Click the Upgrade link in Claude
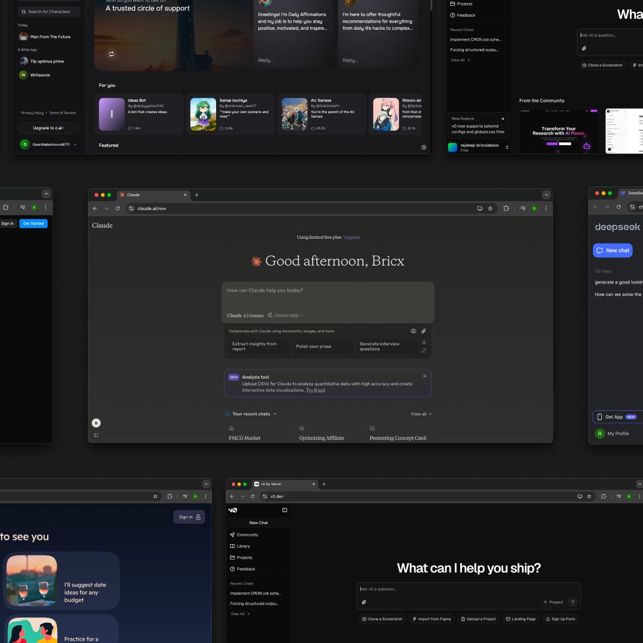Screen dimensions: 643x643 (x=352, y=237)
